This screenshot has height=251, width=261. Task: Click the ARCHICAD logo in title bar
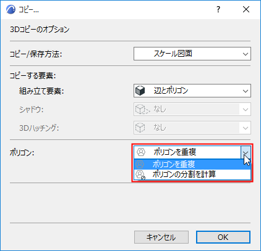[x=11, y=10]
